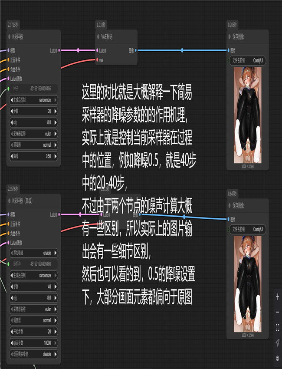Click the circular eye icon at toolbar bottom

[277, 358]
